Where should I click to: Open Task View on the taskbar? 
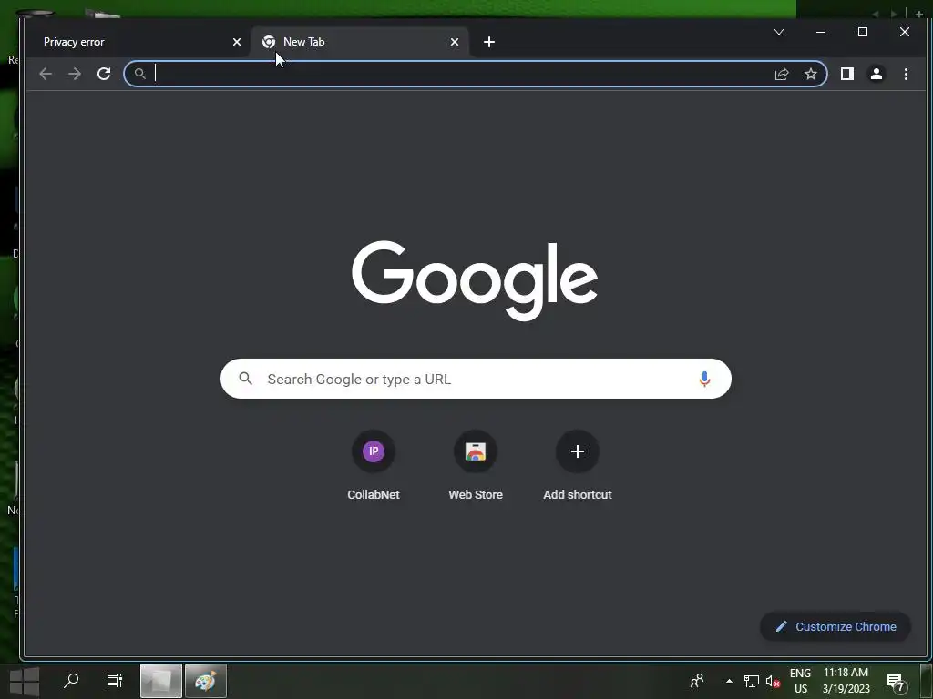(x=114, y=680)
